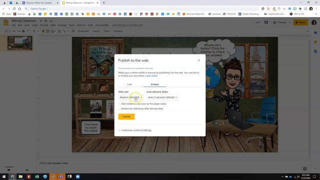The image size is (320, 180).
Task: Open the Chrome three-dot menu
Action: [316, 9]
